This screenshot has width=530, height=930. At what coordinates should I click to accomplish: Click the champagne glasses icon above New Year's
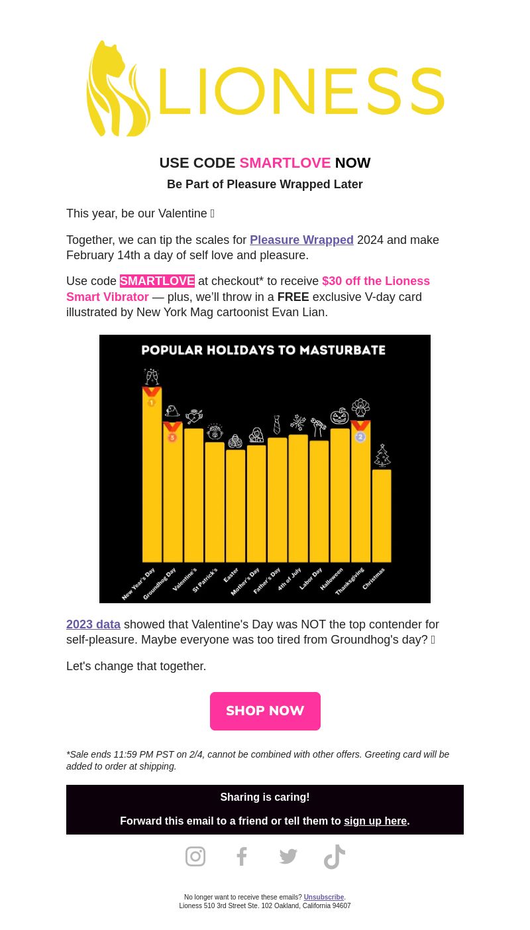(x=152, y=377)
